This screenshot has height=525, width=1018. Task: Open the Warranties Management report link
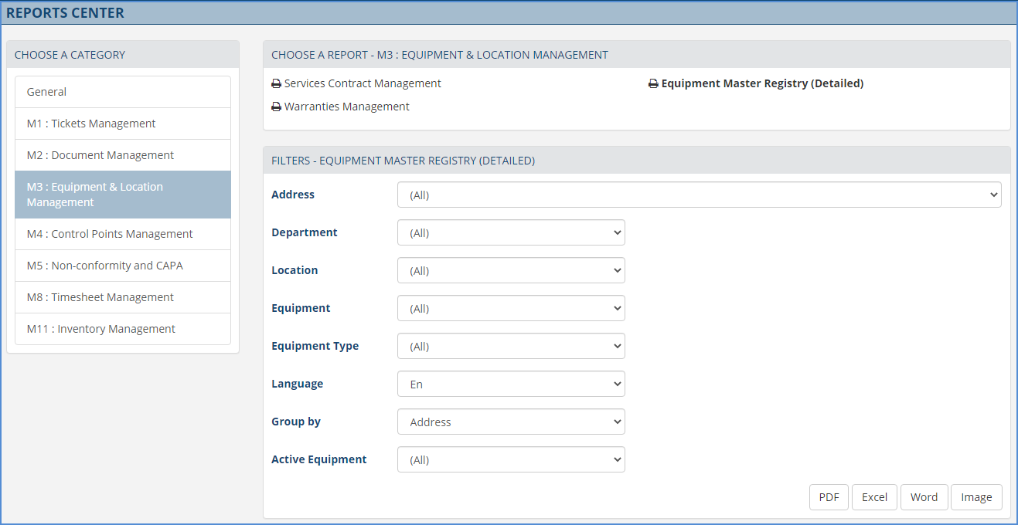(346, 106)
